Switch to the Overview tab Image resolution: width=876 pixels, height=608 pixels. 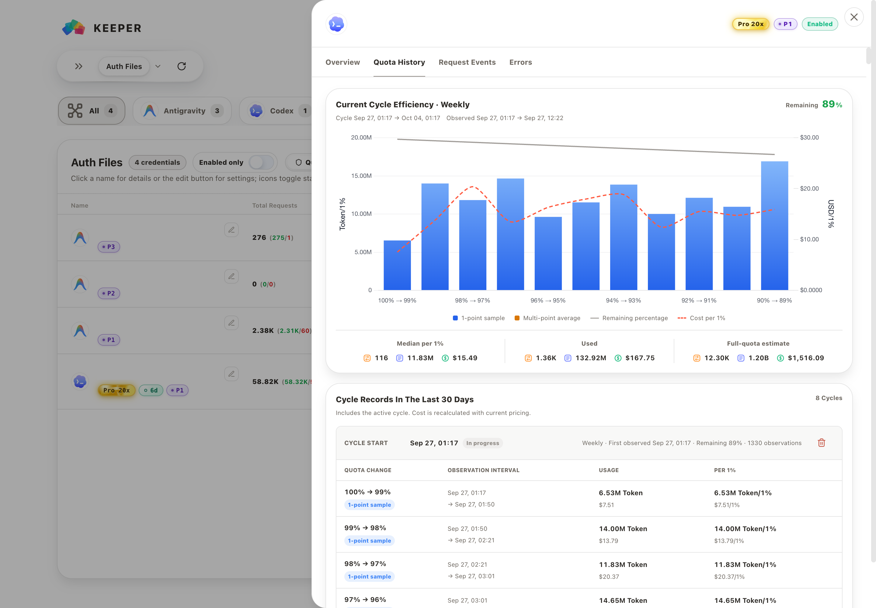[342, 62]
